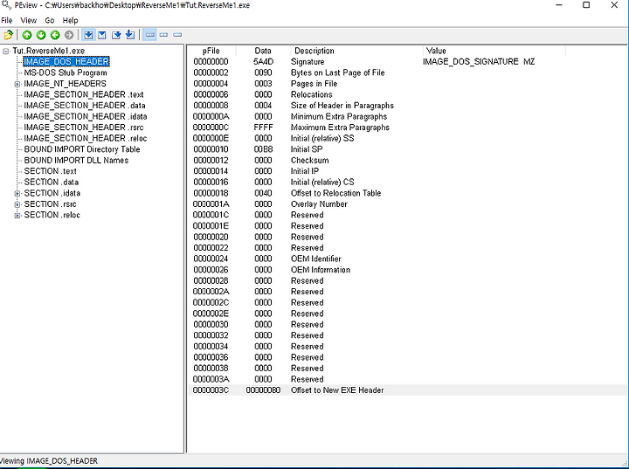Select the last data-width toolbar icon

pyautogui.click(x=177, y=35)
